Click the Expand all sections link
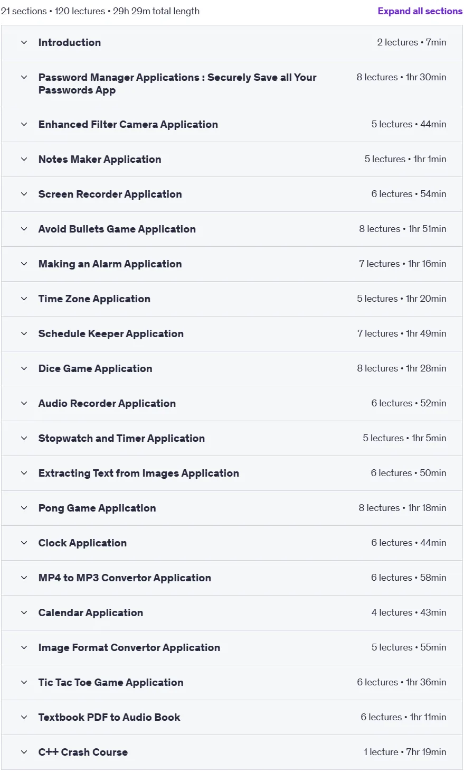 420,11
